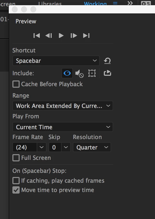Jump to last frame button
155x219 pixels.
tap(86, 36)
